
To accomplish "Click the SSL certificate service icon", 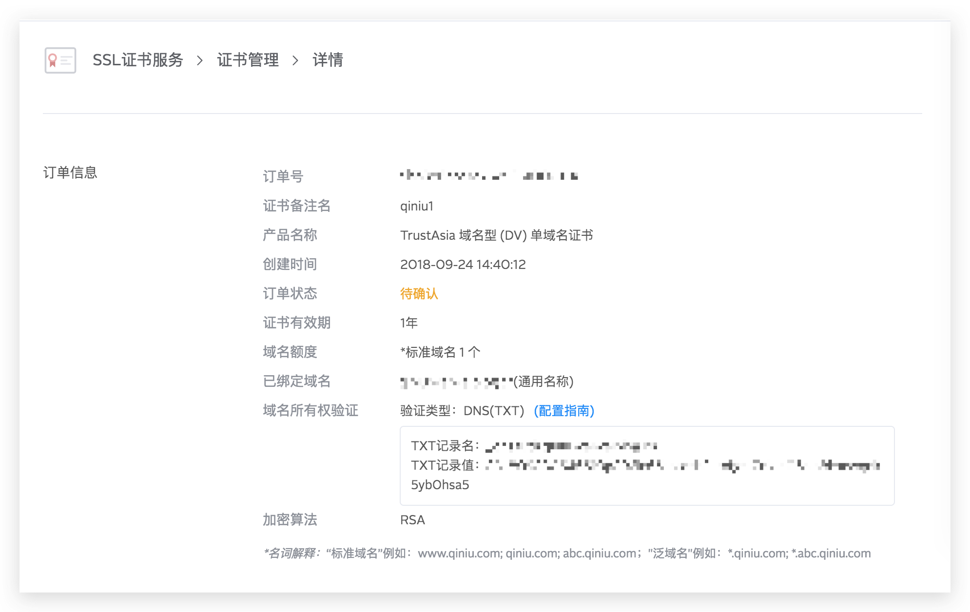I will tap(60, 60).
